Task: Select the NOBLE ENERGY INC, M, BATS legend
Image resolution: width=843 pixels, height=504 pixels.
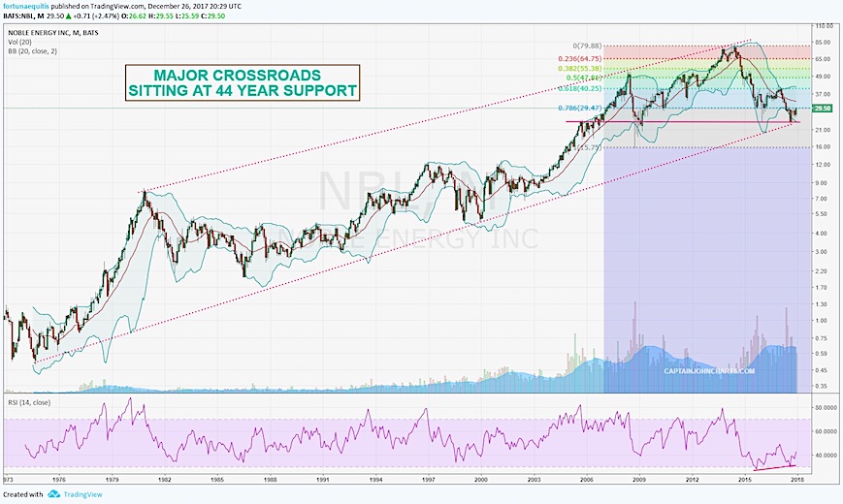Action: tap(52, 33)
